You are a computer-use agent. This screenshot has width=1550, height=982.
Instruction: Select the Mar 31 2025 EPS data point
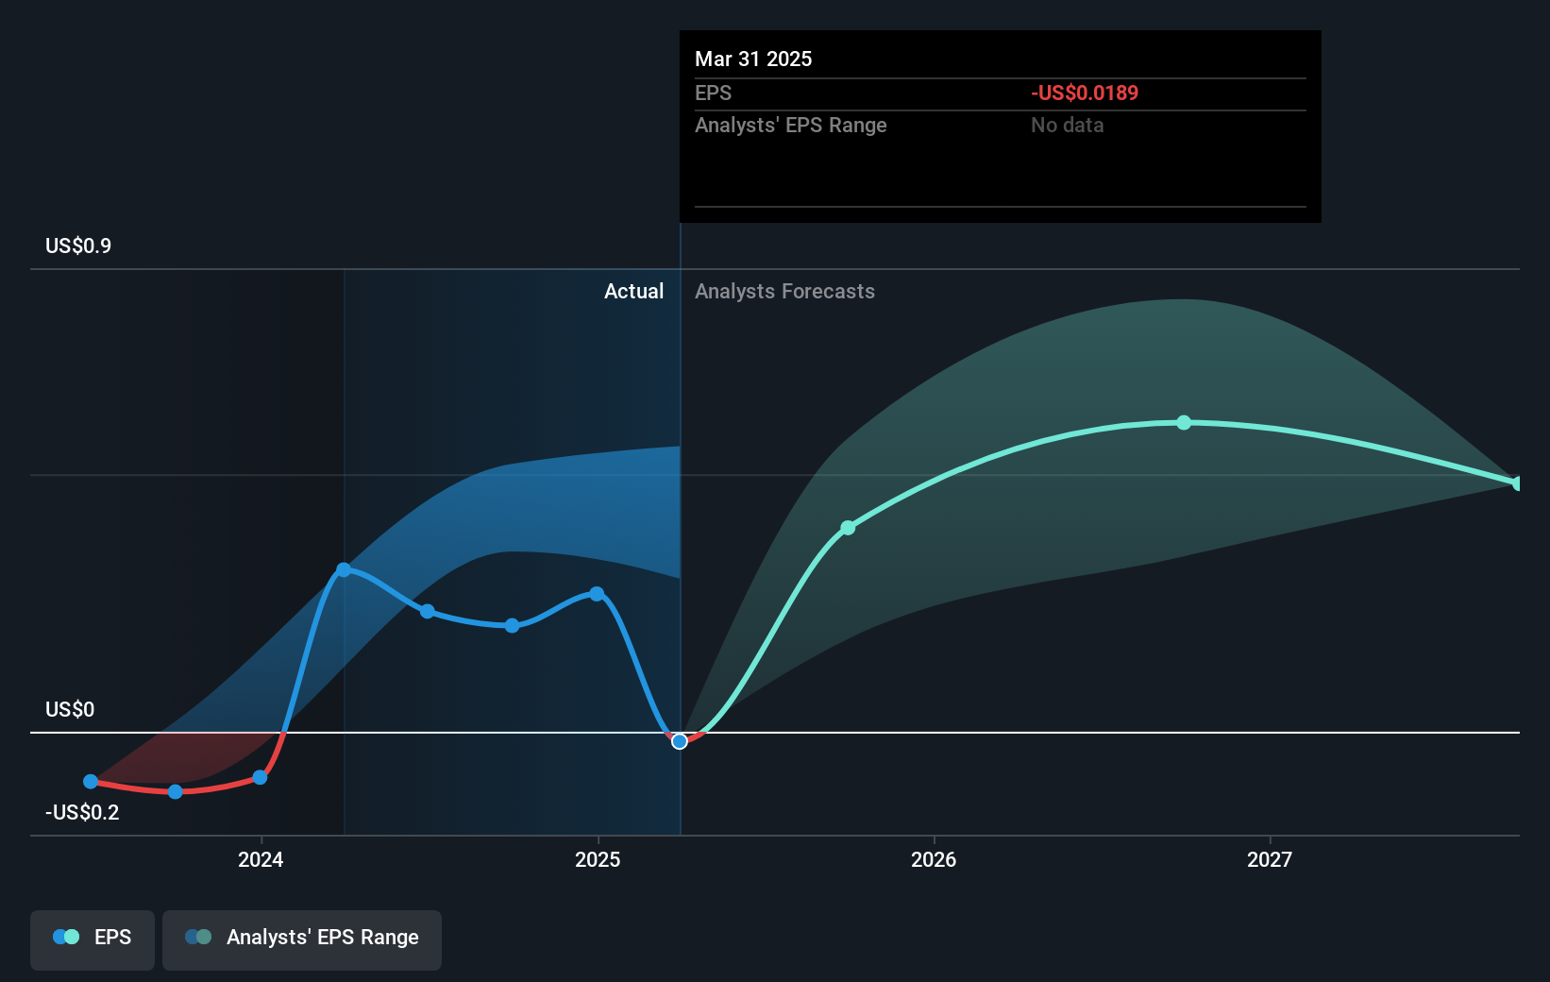pyautogui.click(x=680, y=741)
